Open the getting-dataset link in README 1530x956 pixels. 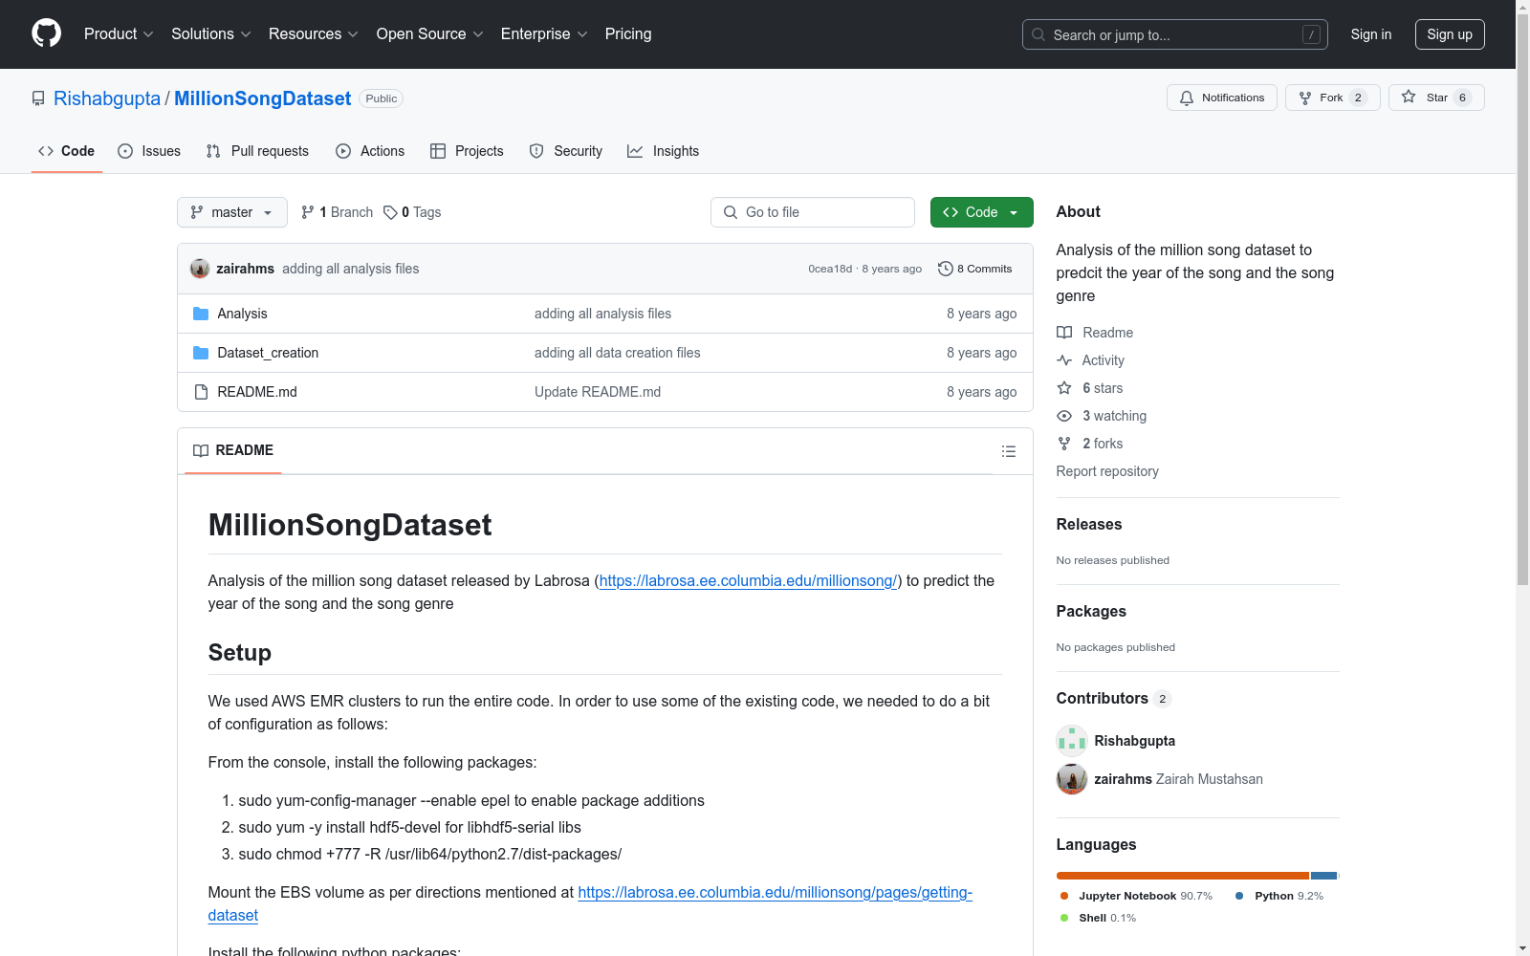(x=590, y=903)
